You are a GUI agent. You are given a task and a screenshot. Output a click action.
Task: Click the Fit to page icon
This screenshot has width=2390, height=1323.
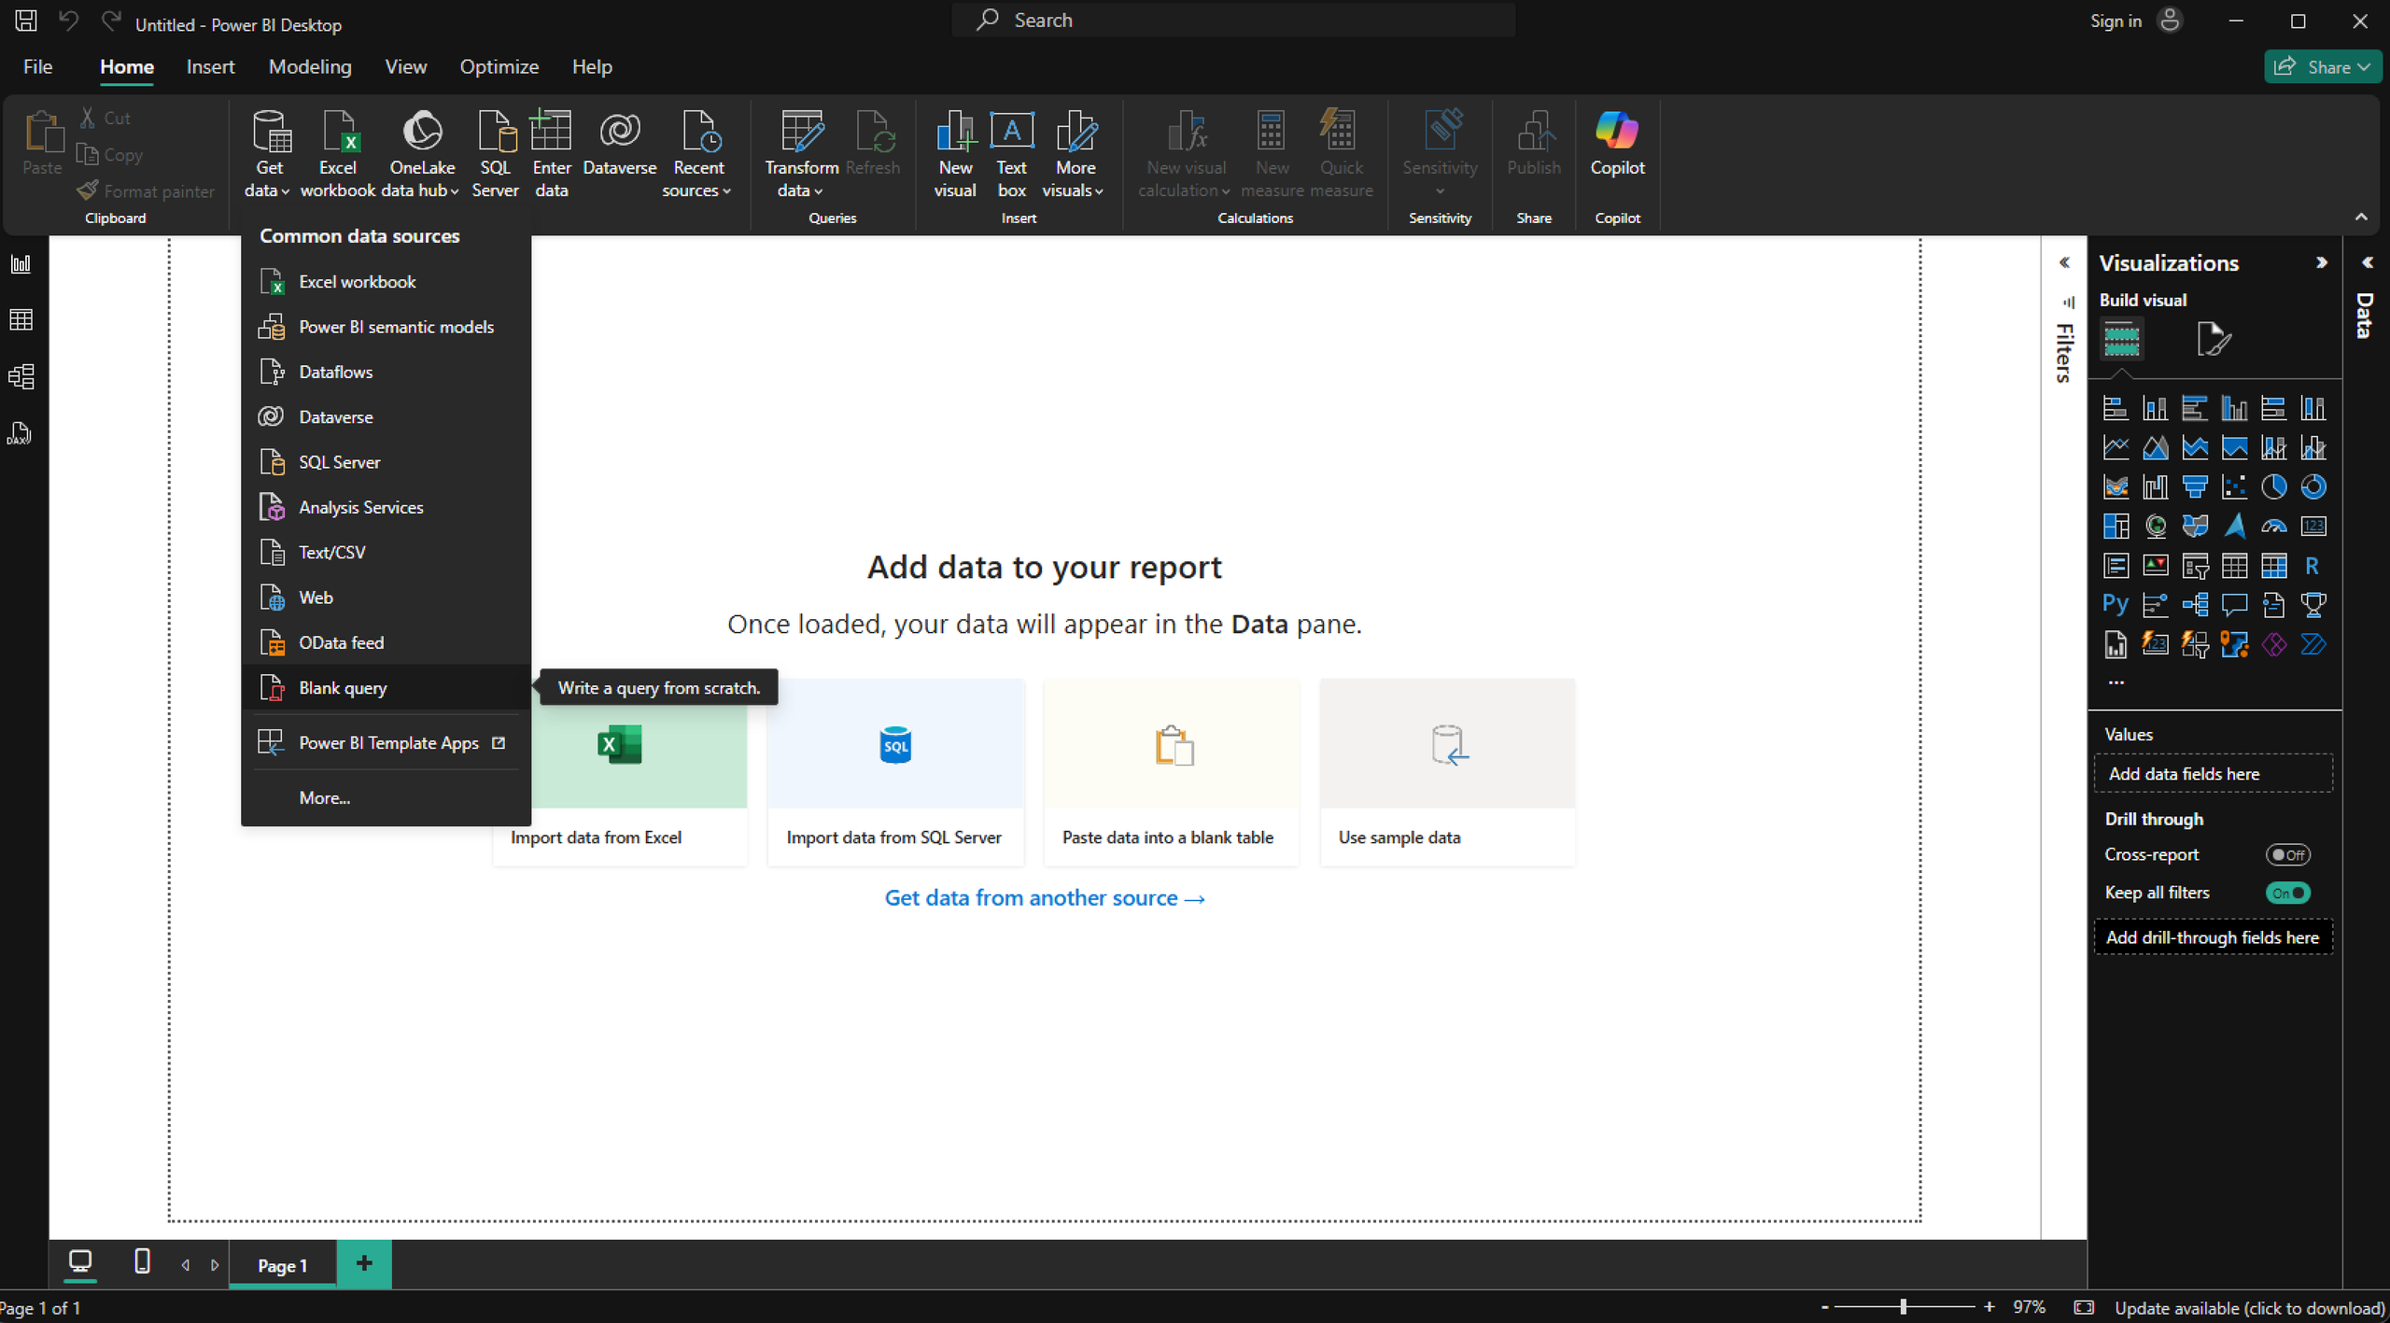coord(2084,1308)
